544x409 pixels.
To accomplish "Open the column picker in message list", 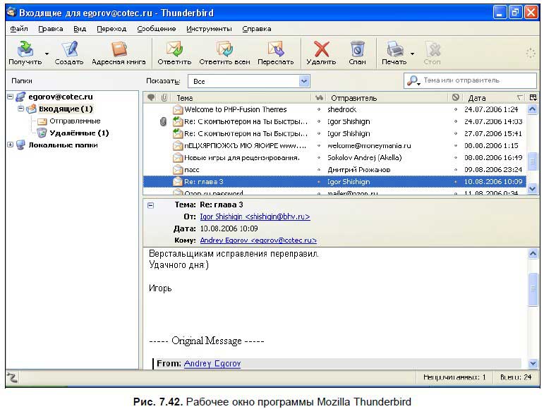I will [x=533, y=97].
